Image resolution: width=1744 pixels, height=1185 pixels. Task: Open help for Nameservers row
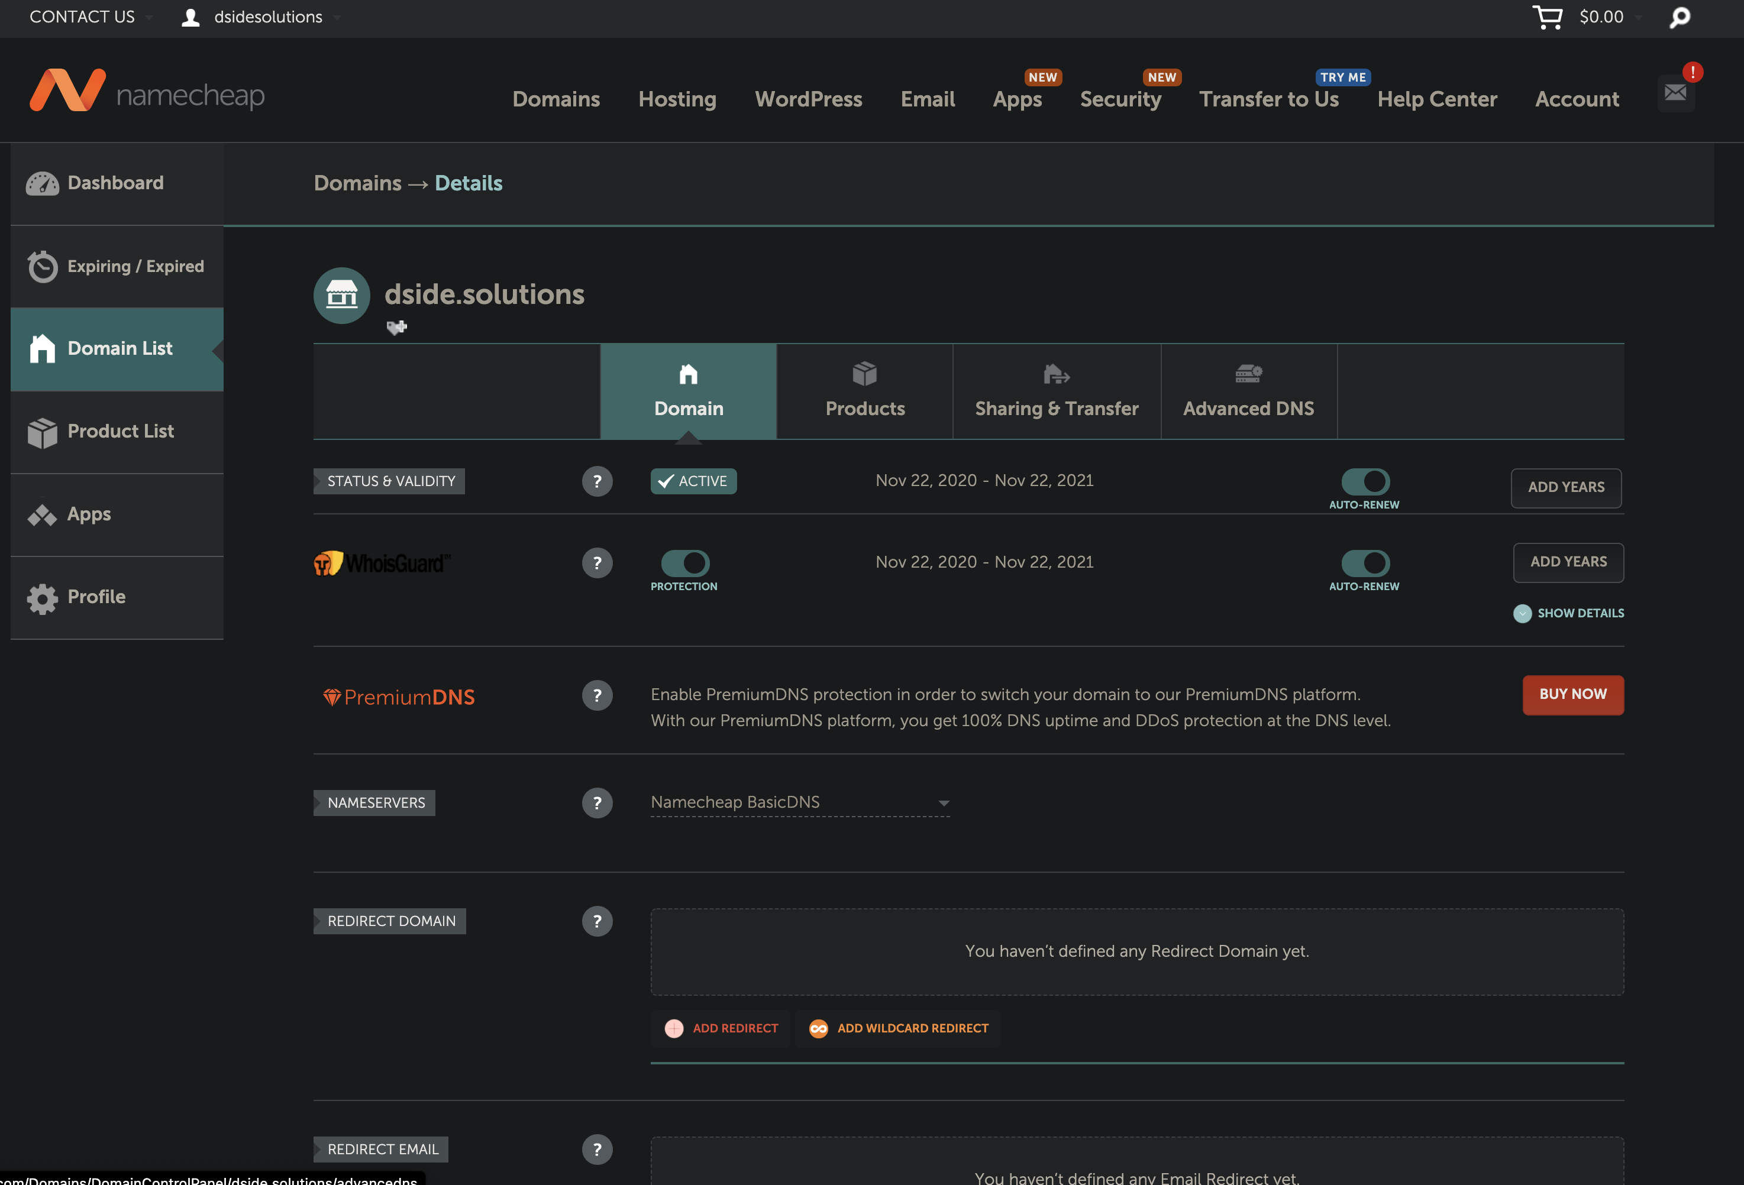click(598, 803)
